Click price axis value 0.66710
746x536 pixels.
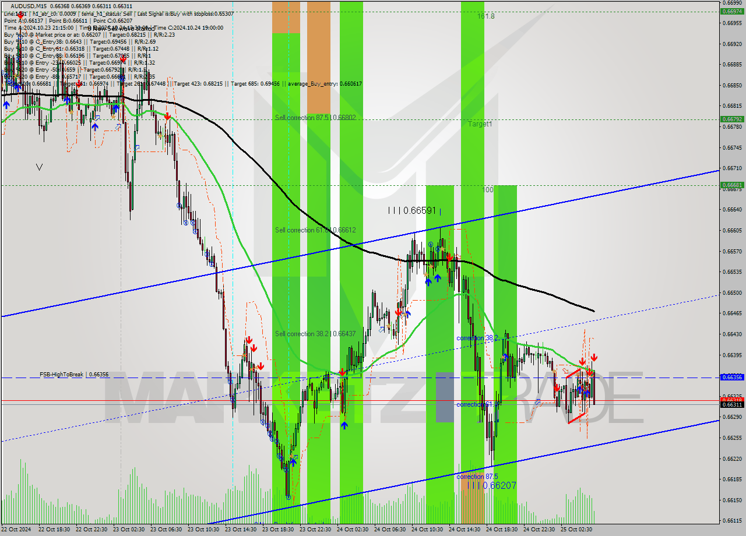point(733,168)
